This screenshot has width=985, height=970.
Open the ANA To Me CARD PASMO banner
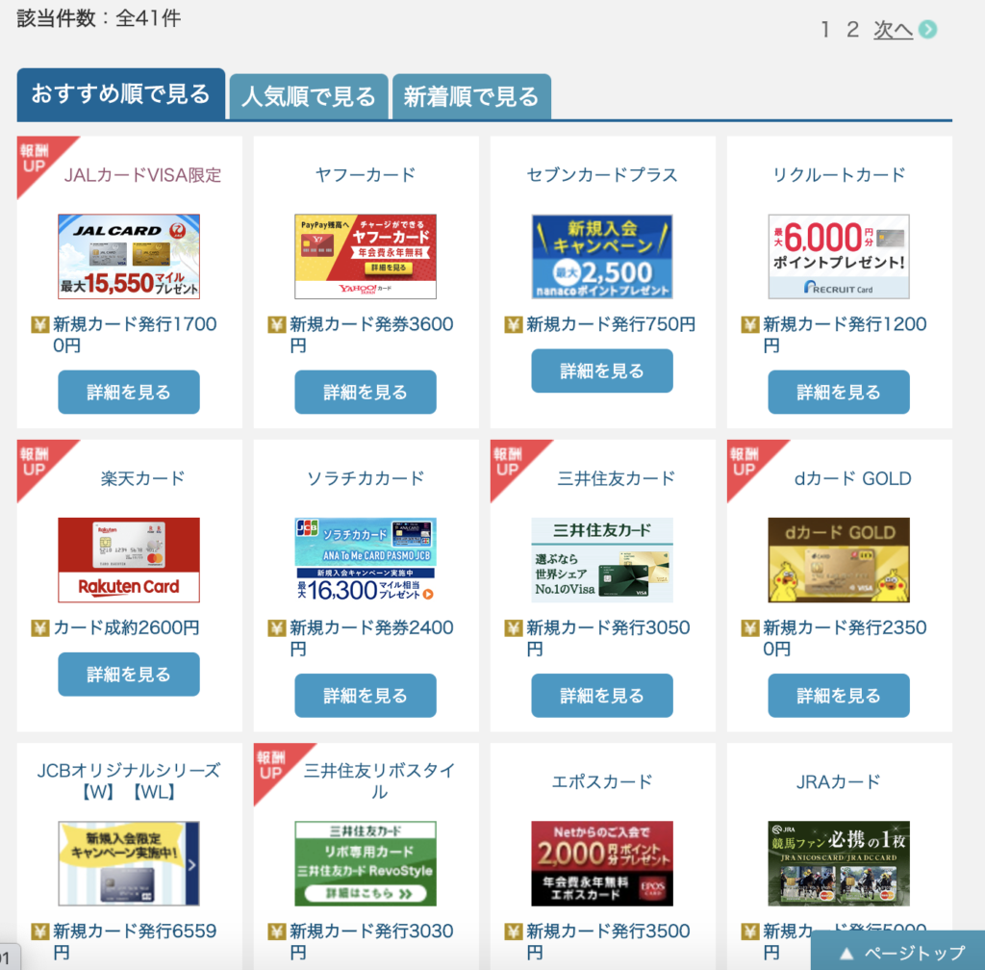[366, 560]
